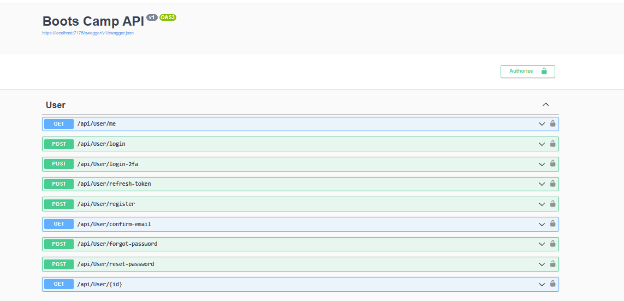Expand the /api/User/register chevron arrow
Viewport: 624px width, 301px height.
pyautogui.click(x=542, y=204)
